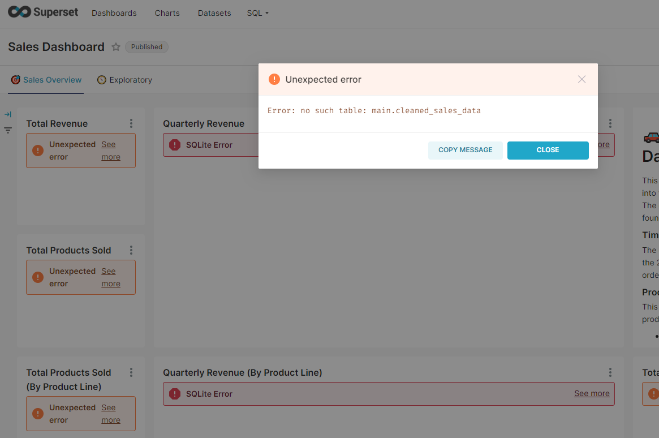Open the SQL dropdown in the navbar
The height and width of the screenshot is (438, 659).
pos(257,12)
